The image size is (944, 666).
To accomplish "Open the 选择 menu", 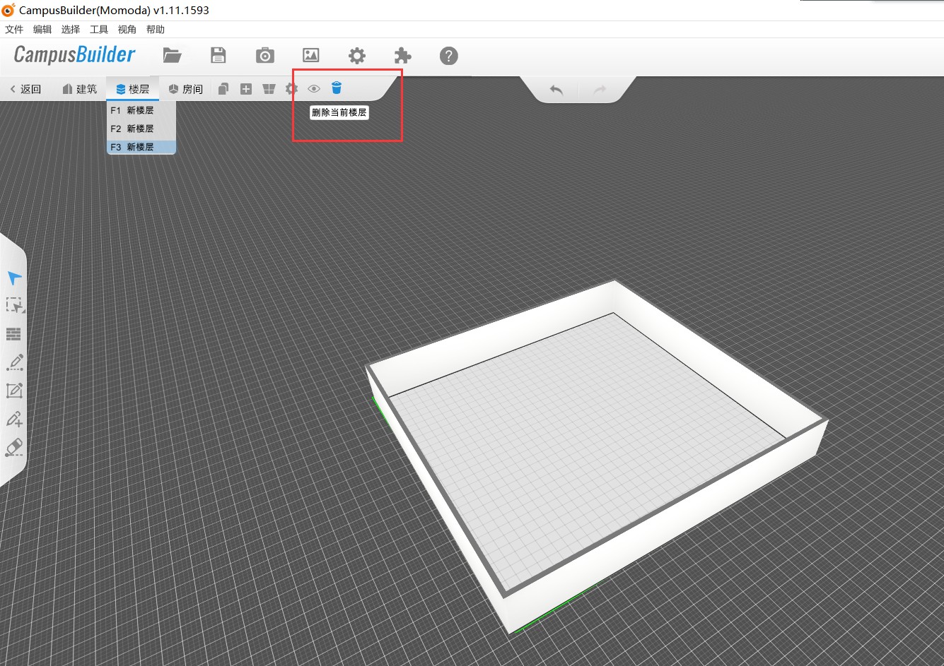I will [71, 30].
